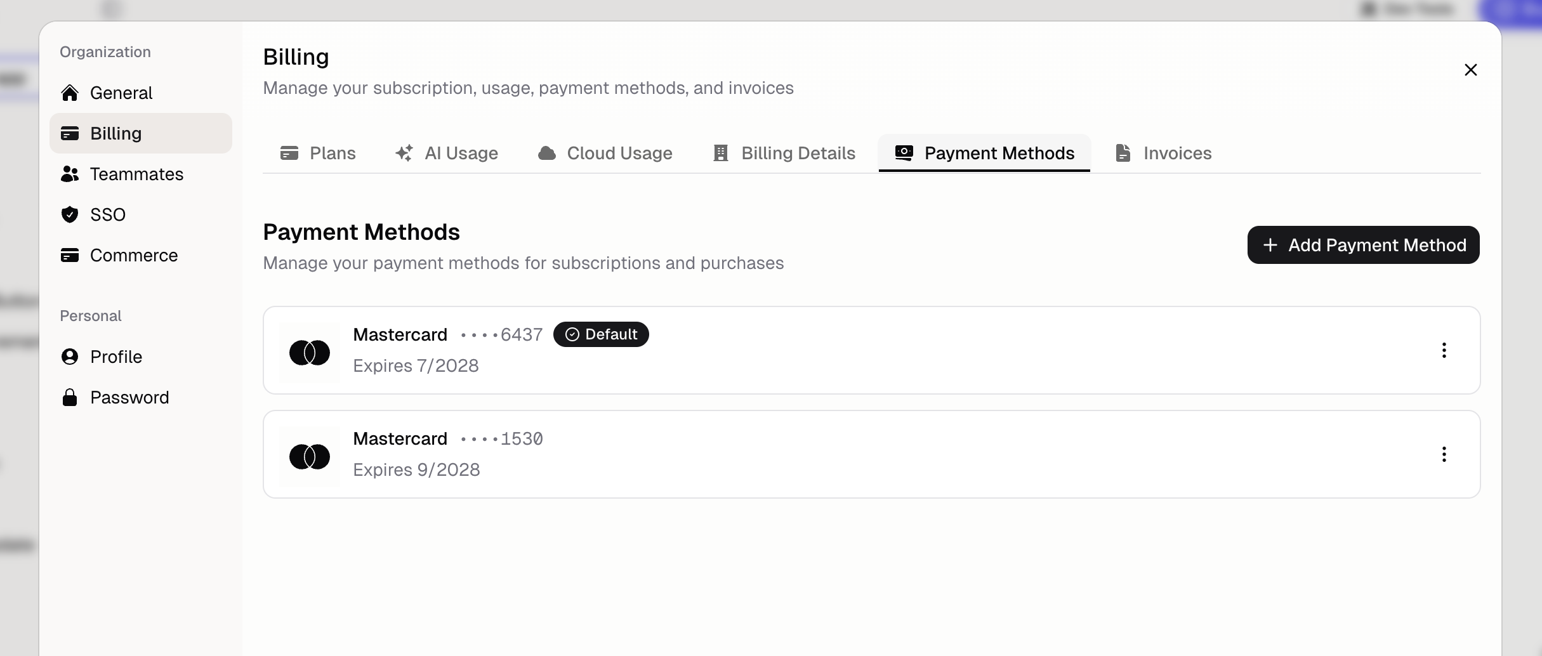Viewport: 1542px width, 656px height.
Task: Click the Mastercard logo for card 1530
Action: point(310,457)
